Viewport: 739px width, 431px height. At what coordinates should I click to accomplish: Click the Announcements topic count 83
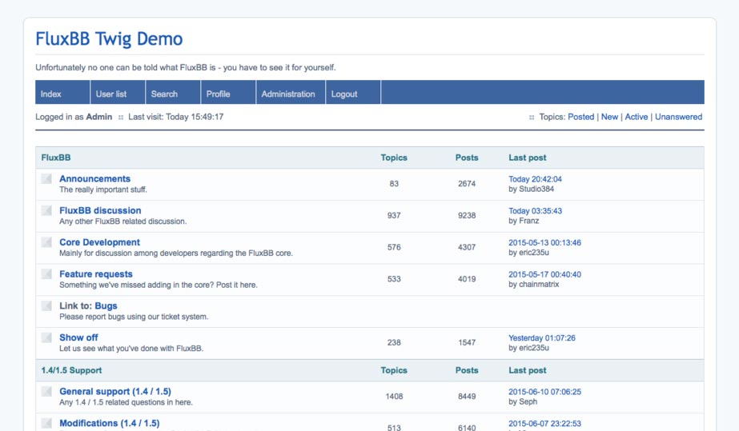click(394, 183)
